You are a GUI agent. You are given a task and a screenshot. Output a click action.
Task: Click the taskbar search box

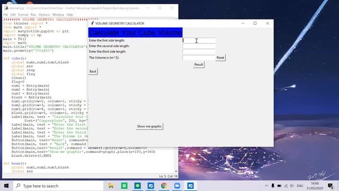[58, 186]
